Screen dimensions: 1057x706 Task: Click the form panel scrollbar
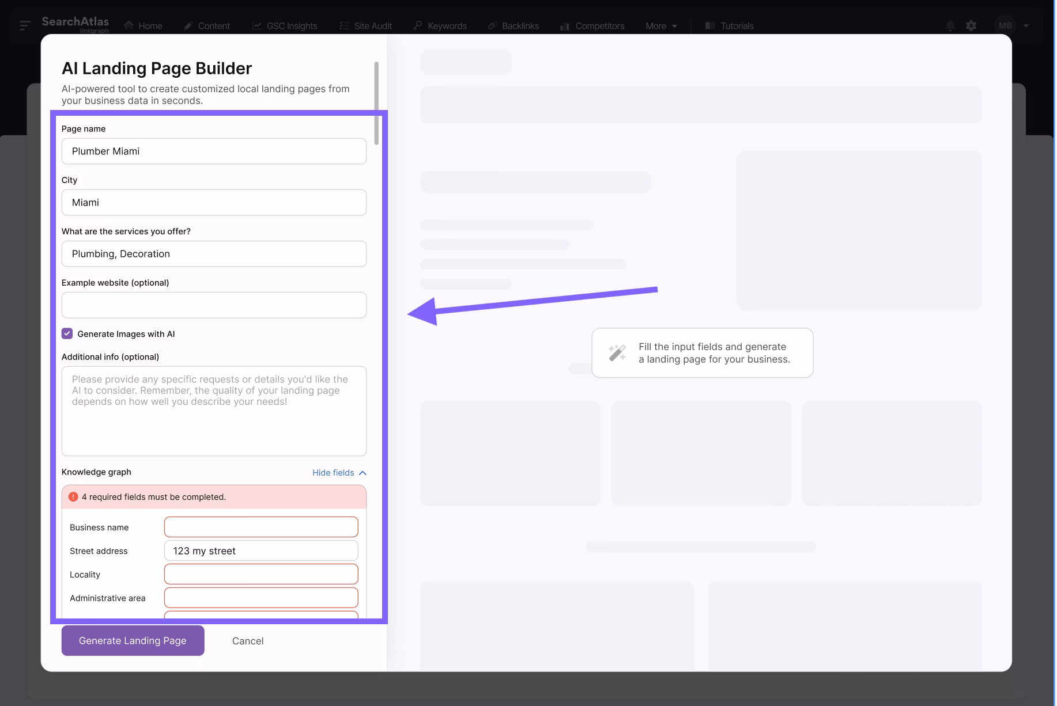click(376, 104)
